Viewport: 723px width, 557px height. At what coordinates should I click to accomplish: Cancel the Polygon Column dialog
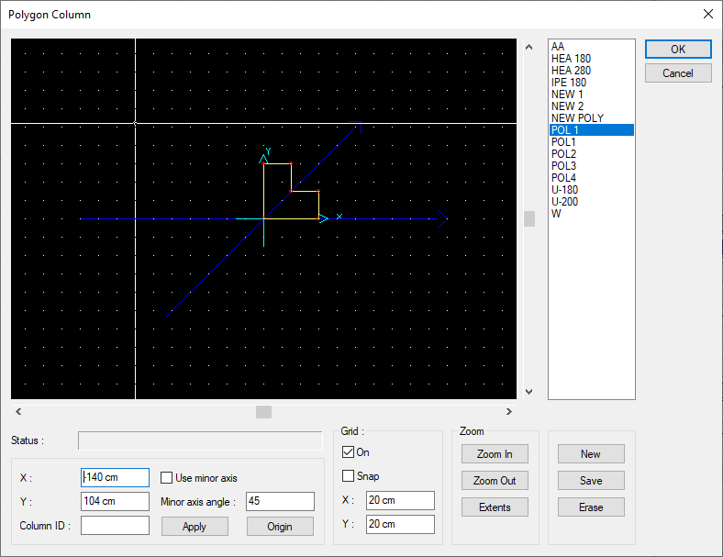pyautogui.click(x=677, y=73)
